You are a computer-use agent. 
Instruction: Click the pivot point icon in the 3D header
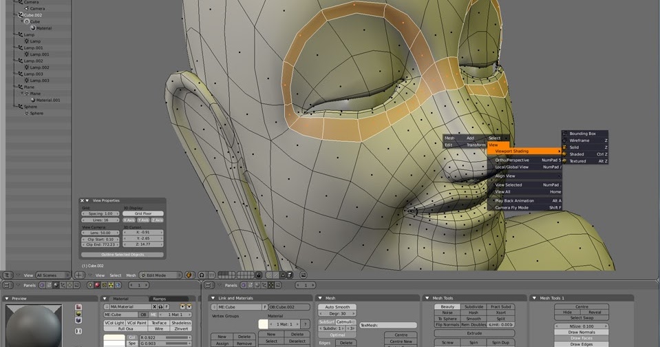click(202, 275)
